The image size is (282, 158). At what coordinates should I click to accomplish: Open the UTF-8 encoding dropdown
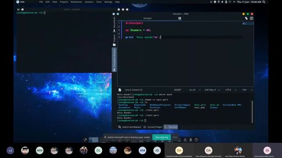[x=231, y=90]
